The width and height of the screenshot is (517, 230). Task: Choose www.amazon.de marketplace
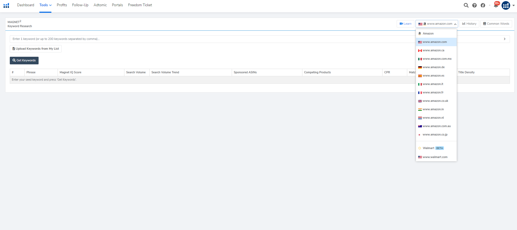coord(436,67)
